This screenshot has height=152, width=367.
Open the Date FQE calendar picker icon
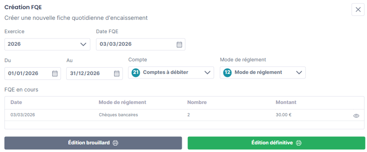179,44
